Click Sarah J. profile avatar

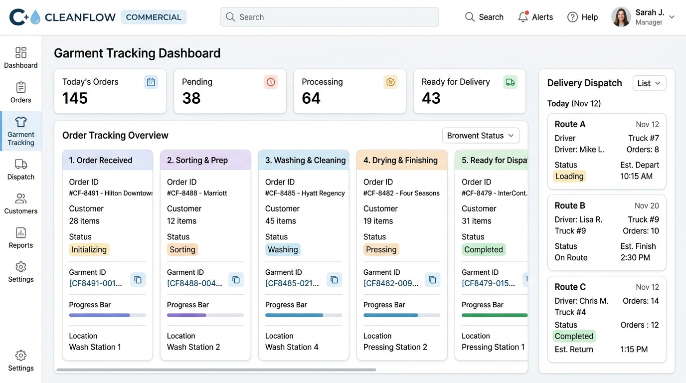point(621,17)
